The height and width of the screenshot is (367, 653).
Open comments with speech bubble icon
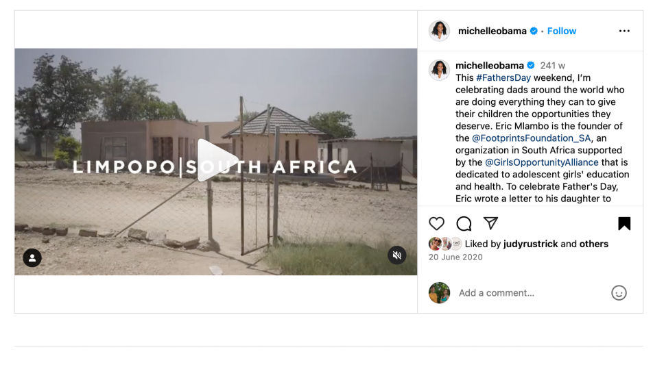point(464,224)
